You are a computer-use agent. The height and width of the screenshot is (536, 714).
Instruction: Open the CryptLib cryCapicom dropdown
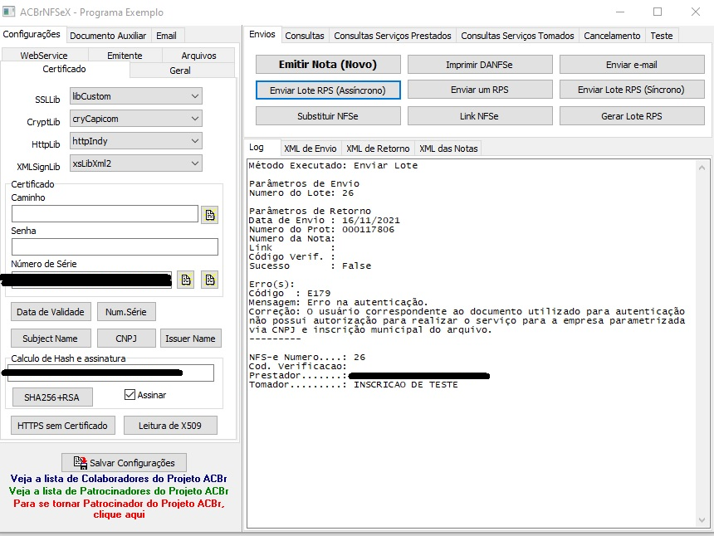click(135, 119)
